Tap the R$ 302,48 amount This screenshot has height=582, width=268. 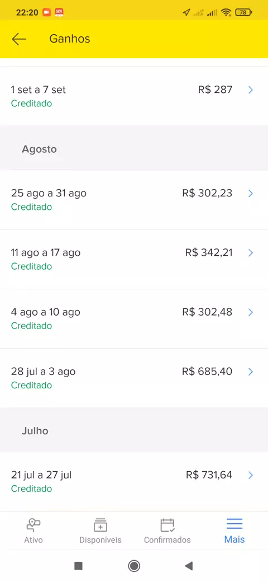207,312
